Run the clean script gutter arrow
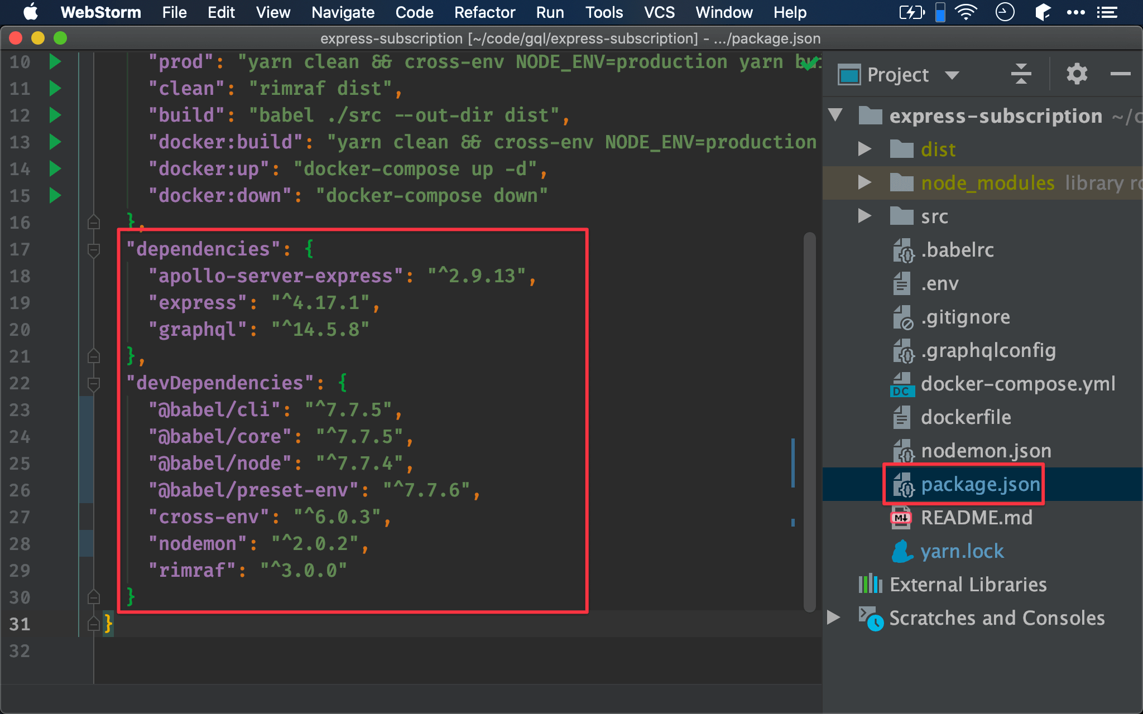1143x714 pixels. 55,88
